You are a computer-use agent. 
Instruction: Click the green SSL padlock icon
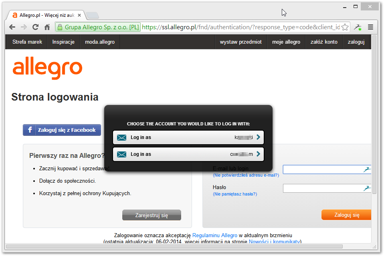(60, 27)
